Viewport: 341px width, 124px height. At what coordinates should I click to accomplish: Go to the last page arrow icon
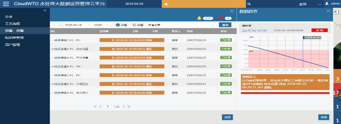129,106
